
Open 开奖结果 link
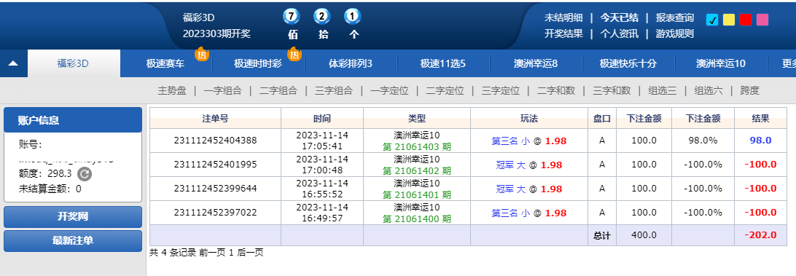(x=563, y=34)
